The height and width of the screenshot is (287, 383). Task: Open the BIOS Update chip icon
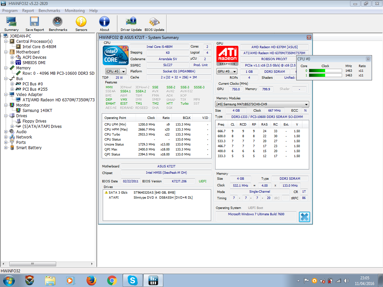point(154,24)
